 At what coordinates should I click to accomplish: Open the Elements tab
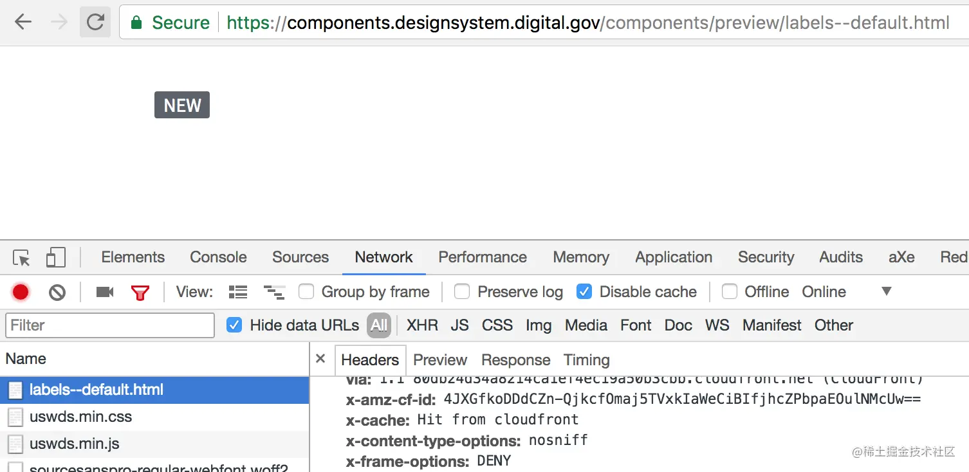(x=133, y=257)
